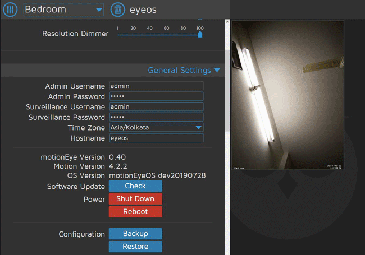Click the Software Update label
This screenshot has height=255, width=365.
(76, 187)
